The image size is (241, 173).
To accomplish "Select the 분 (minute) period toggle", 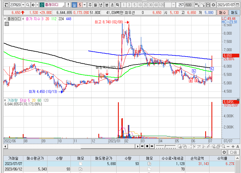I will 107,5.
